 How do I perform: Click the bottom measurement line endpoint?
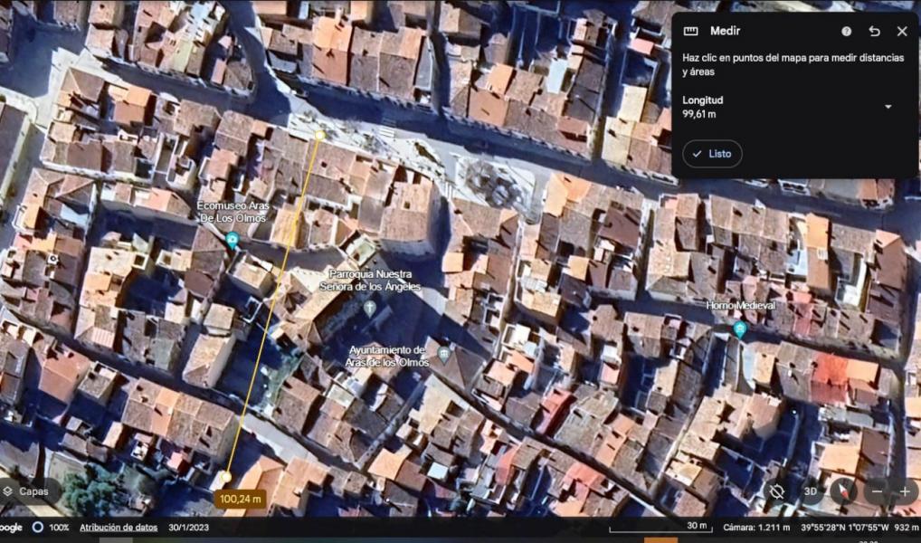pyautogui.click(x=226, y=477)
